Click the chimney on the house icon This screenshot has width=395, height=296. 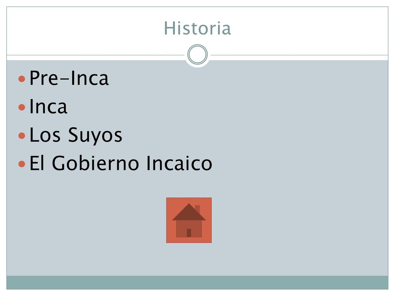tap(198, 209)
